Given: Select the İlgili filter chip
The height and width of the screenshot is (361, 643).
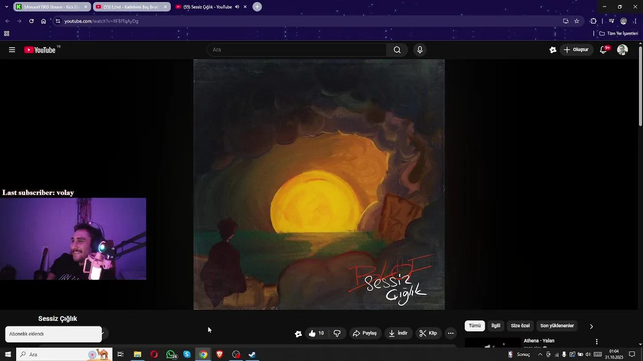Looking at the screenshot, I should (496, 326).
